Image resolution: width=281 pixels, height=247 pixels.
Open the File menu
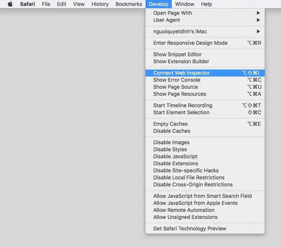coord(46,4)
